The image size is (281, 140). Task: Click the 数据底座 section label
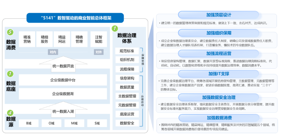pyautogui.click(x=11, y=86)
